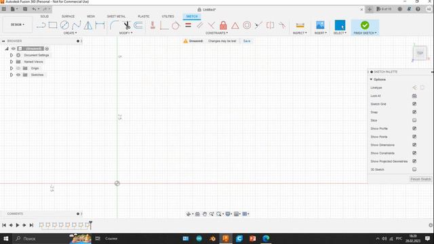Select the Fit Point Spline tool
Image resolution: width=434 pixels, height=244 pixels.
point(76,25)
